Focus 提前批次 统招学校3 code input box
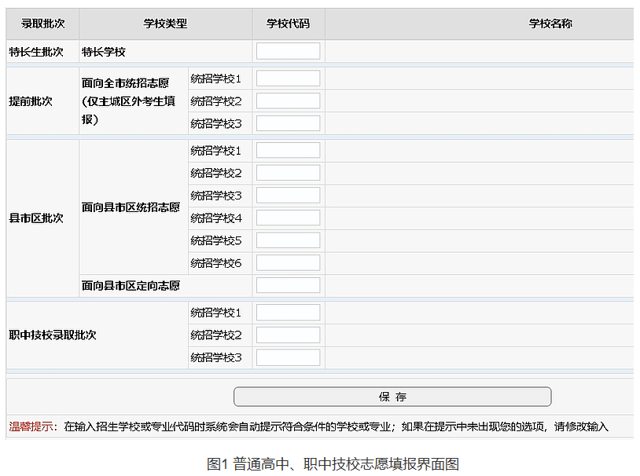Screen dimensions: 640x476 [288, 123]
